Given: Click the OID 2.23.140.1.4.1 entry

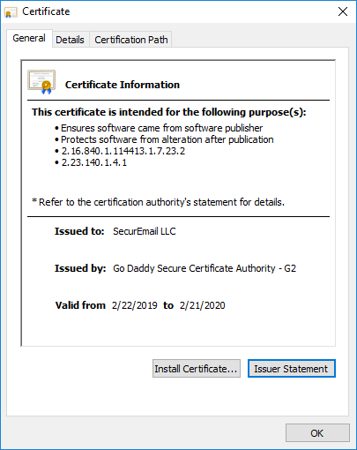Looking at the screenshot, I should pos(94,162).
